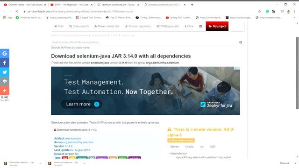Image resolution: width=299 pixels, height=168 pixels.
Task: Open the Custom repository nav item
Action: (x=138, y=26)
